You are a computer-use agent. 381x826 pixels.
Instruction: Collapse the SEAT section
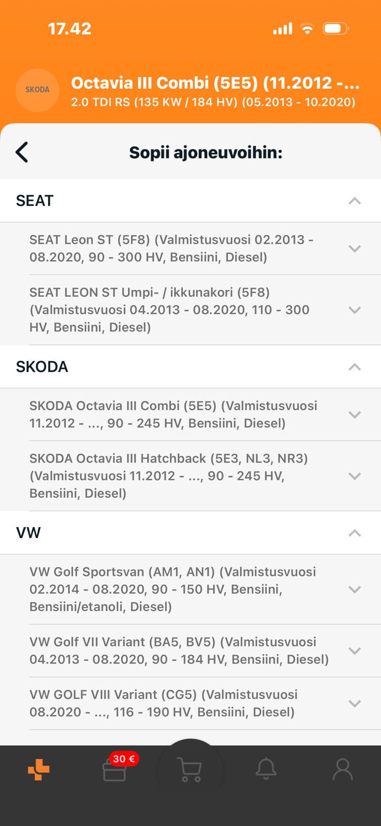pos(354,201)
